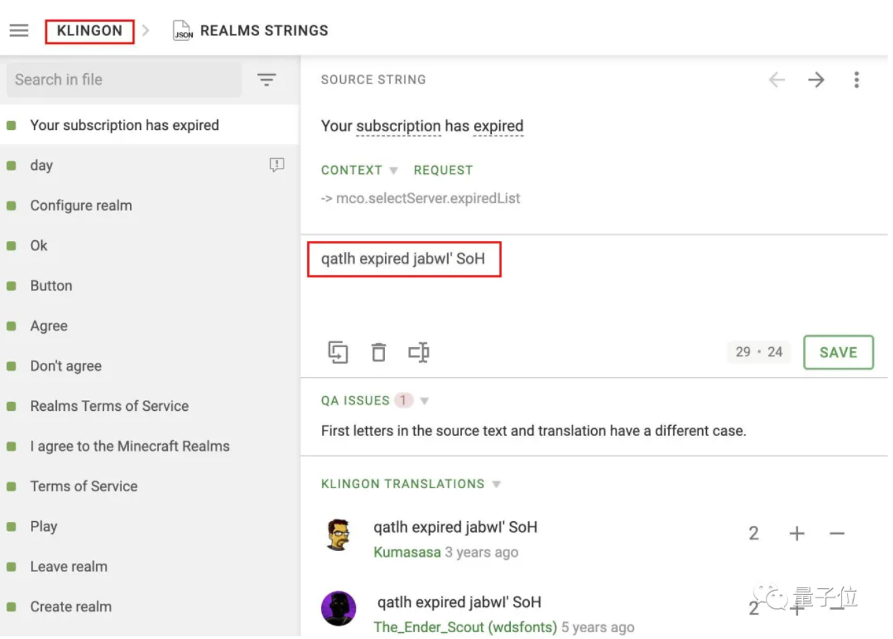Screen dimensions: 893x639
Task: Go to previous string arrow
Action: 777,80
